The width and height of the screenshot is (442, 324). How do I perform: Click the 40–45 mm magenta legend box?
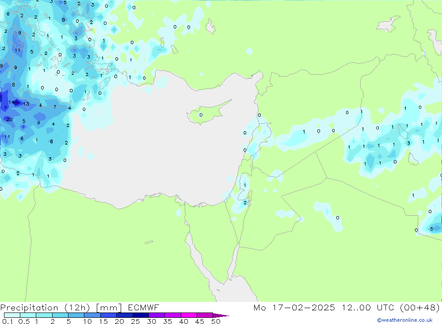coord(189,315)
